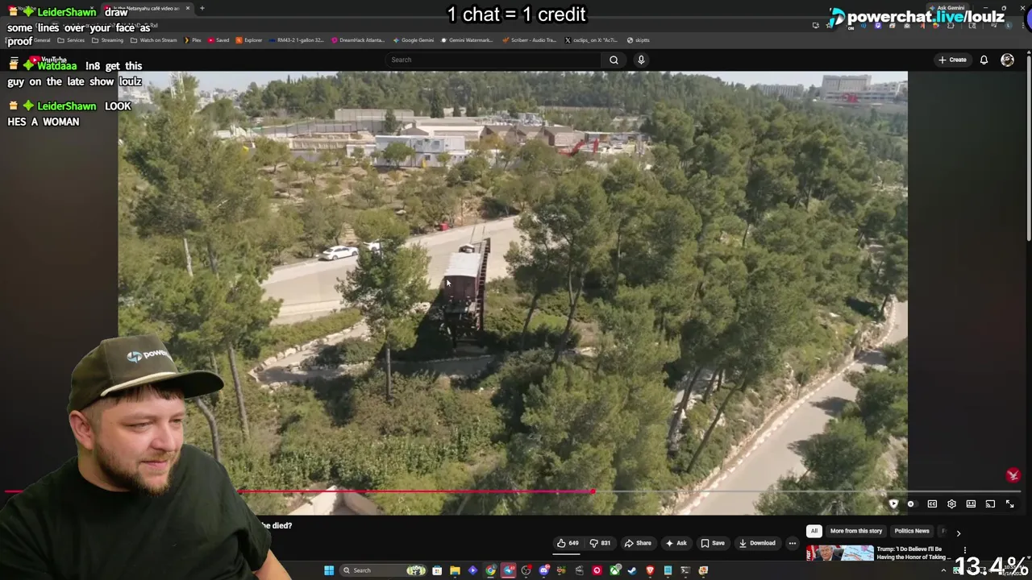Open the skiptts bookmark

click(639, 40)
